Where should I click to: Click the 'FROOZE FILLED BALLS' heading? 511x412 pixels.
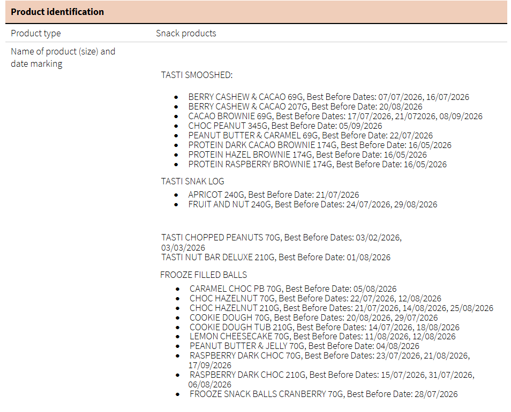(204, 275)
